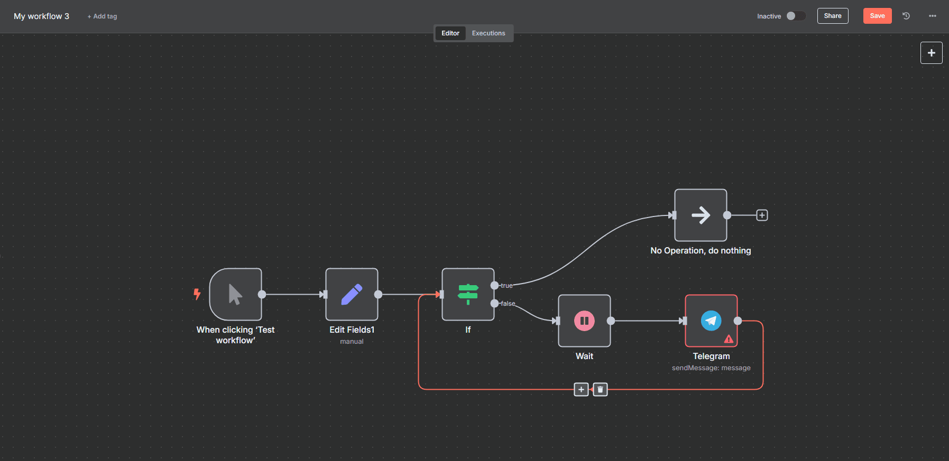
Task: Click the If node false output connector
Action: 494,303
